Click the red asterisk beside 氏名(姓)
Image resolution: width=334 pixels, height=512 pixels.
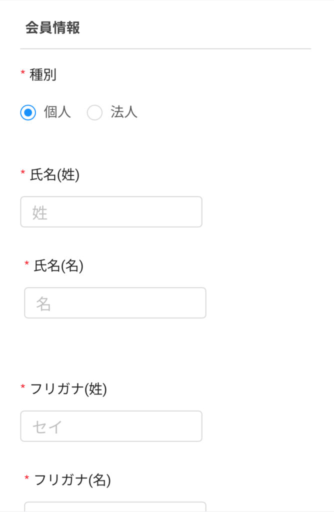(x=23, y=172)
